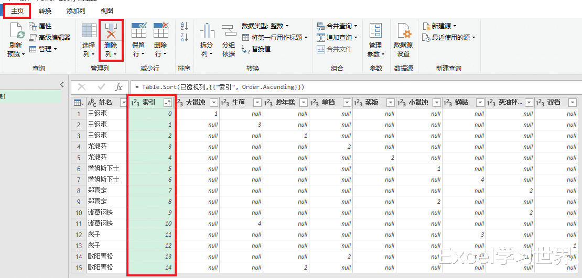This screenshot has height=278, width=582.
Task: Click the cell 郑喜定 in row 9
Action: [x=107, y=202]
